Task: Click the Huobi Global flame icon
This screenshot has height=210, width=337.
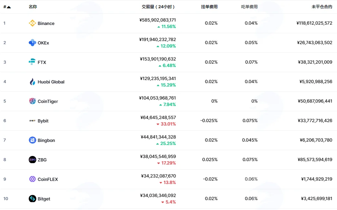Action: (x=33, y=82)
